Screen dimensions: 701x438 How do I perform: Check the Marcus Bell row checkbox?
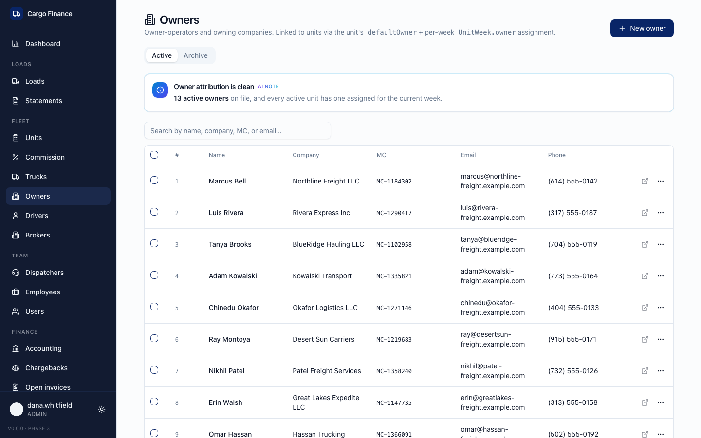coord(154,180)
